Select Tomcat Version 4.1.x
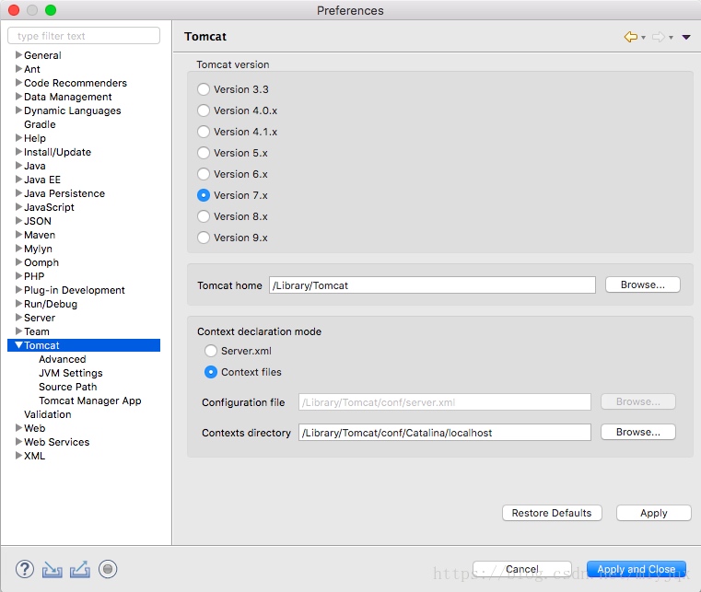 (x=204, y=132)
